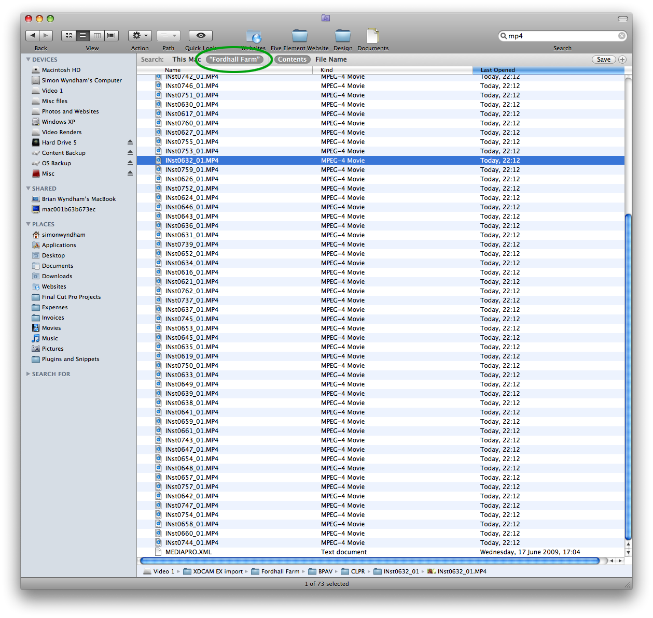This screenshot has width=653, height=618.
Task: Switch to Cover Flow view
Action: click(112, 36)
